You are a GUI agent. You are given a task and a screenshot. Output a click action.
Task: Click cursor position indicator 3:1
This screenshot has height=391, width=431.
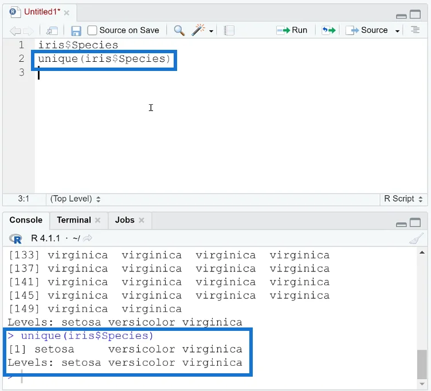(23, 199)
